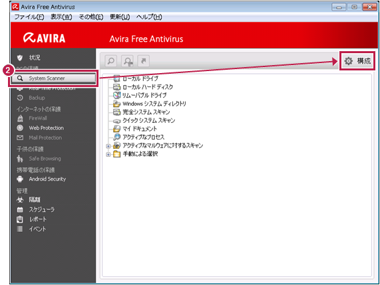Image resolution: width=380 pixels, height=285 pixels.
Task: Click the Web Protection globe icon
Action: point(20,128)
